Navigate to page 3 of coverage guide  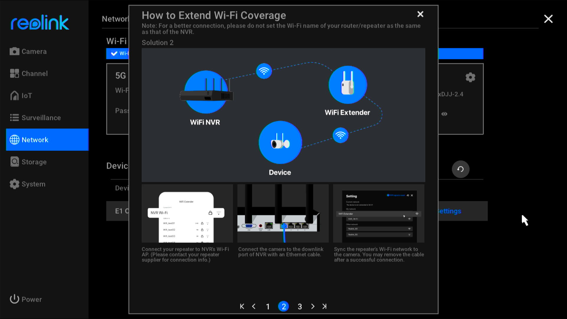(299, 306)
